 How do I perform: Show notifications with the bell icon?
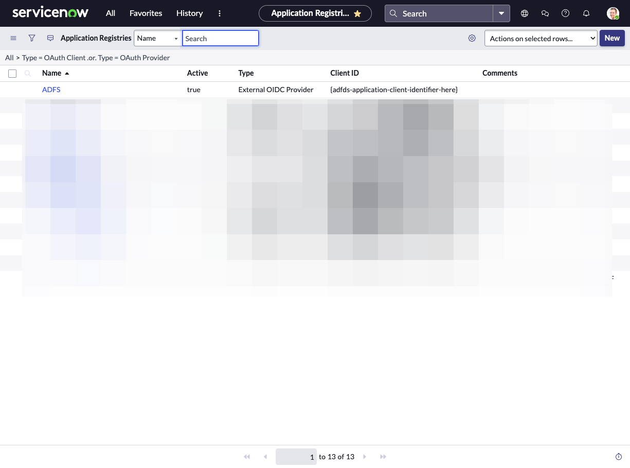click(x=586, y=13)
